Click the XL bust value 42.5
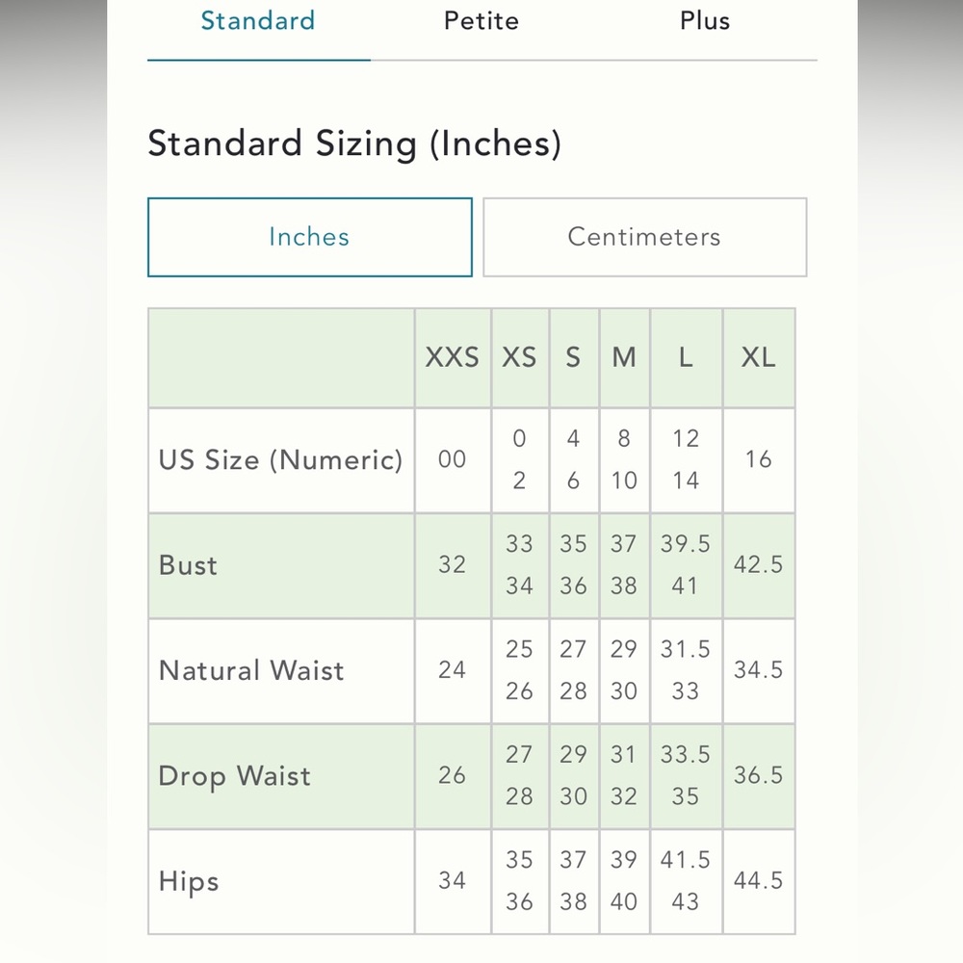The height and width of the screenshot is (963, 963). (759, 565)
